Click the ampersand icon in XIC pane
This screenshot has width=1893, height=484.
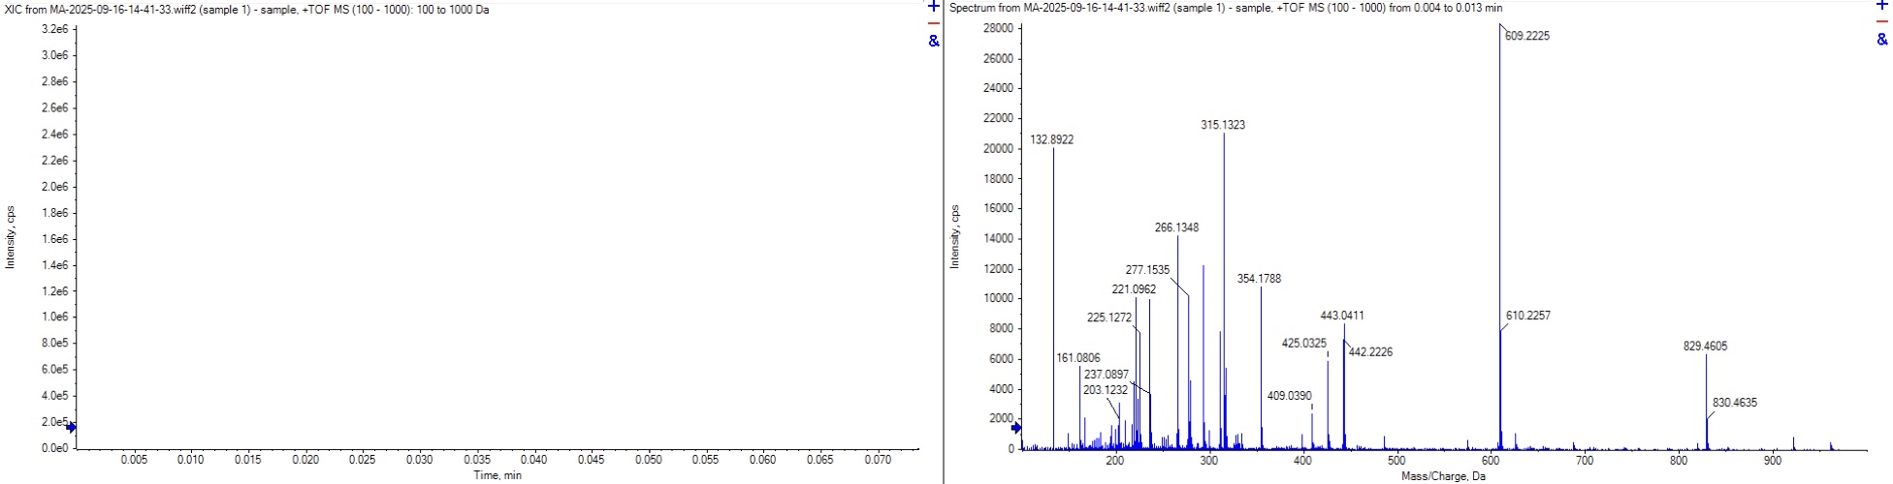click(x=934, y=41)
